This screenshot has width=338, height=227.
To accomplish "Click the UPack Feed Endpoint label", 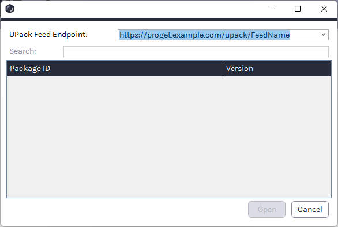I will tap(48, 35).
